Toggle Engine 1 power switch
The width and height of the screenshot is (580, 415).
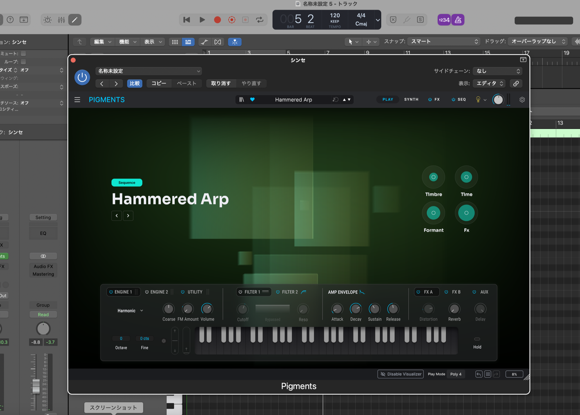[111, 292]
